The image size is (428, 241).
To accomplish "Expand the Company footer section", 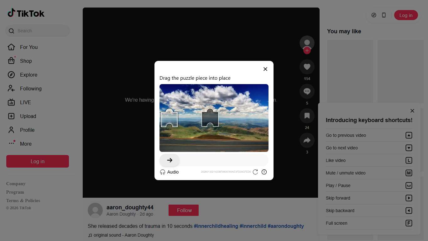I will tap(16, 184).
